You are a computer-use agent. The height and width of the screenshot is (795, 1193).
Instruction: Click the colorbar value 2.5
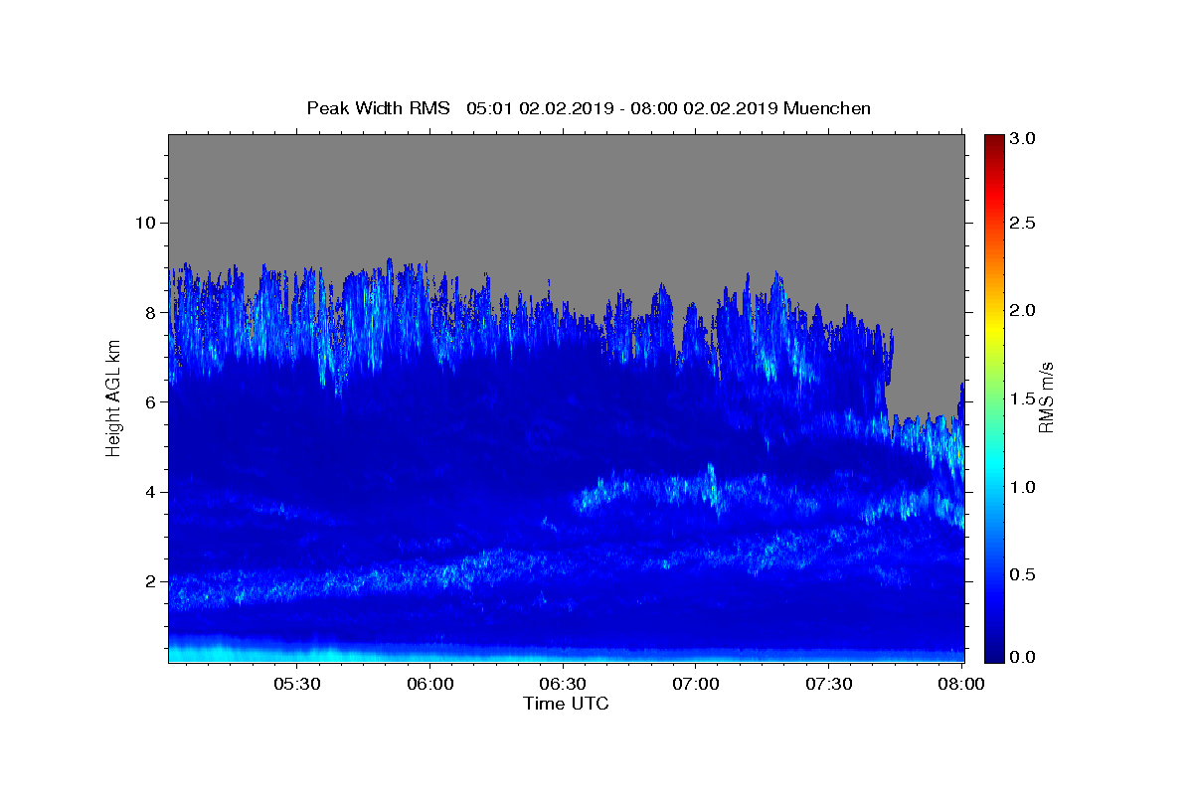point(1023,224)
